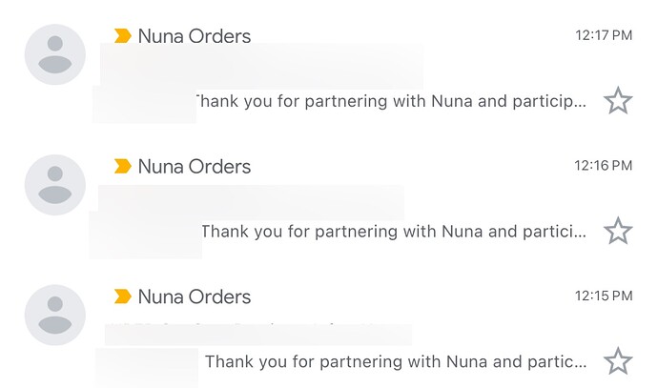Click the 12:17 PM timestamp
Viewport: 658px width, 388px height.
coord(604,35)
